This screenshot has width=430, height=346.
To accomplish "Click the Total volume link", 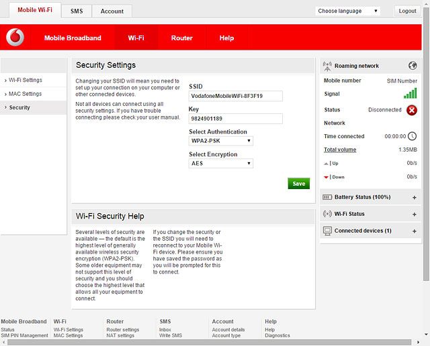I will point(340,150).
